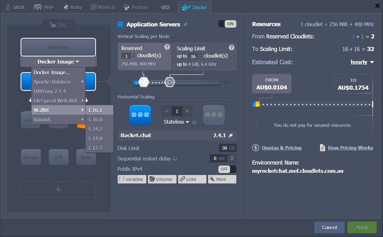Open Sequential restart delay help icon
The width and height of the screenshot is (383, 237).
point(175,159)
